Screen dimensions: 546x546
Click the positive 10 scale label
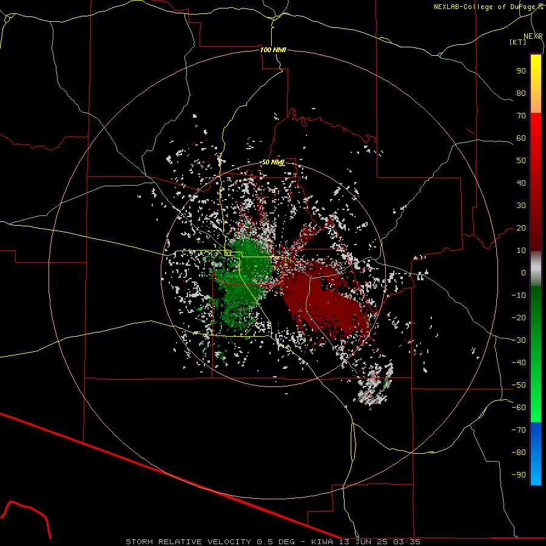521,251
